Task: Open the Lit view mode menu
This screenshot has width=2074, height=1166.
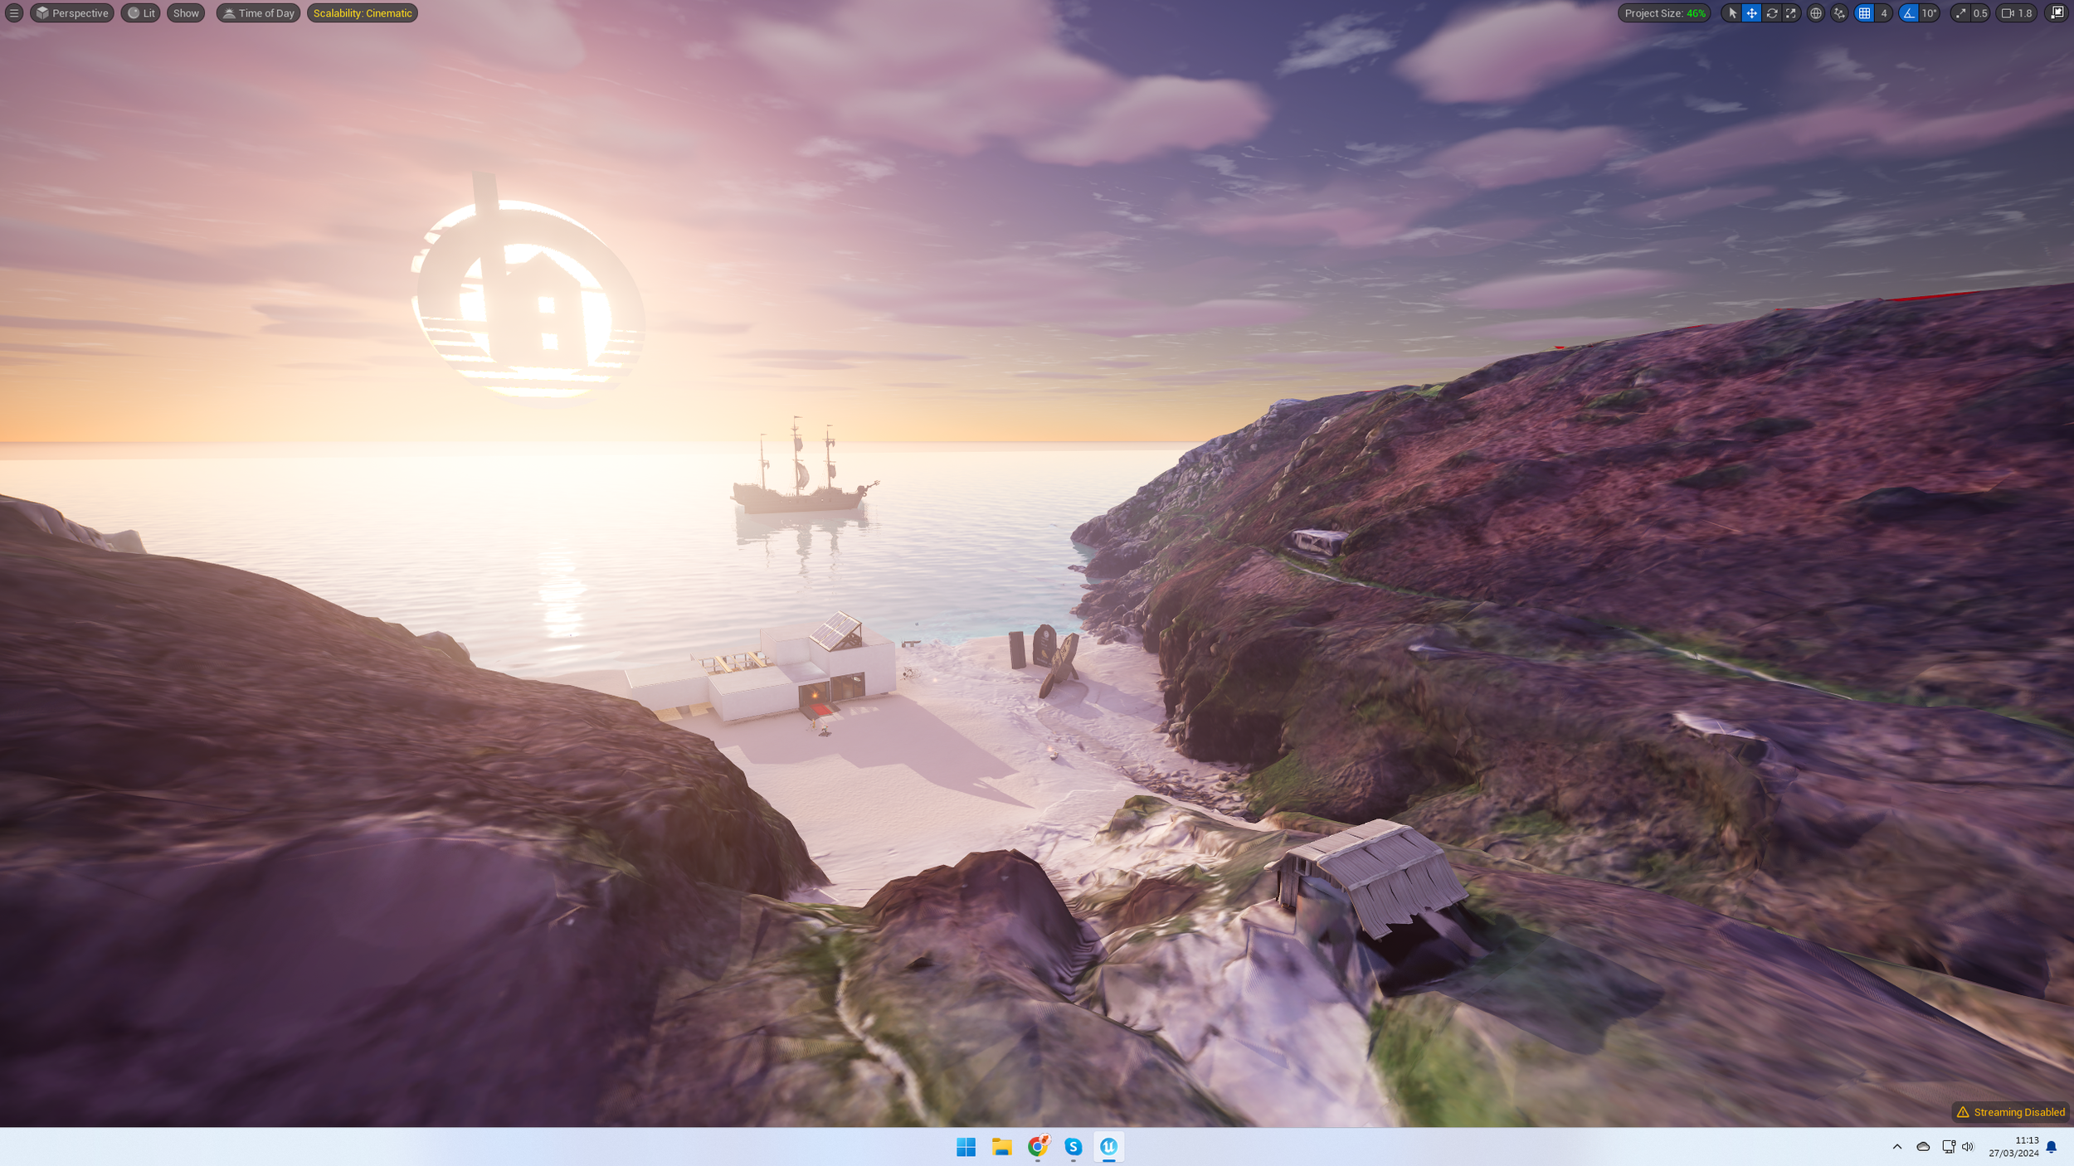Action: [141, 13]
